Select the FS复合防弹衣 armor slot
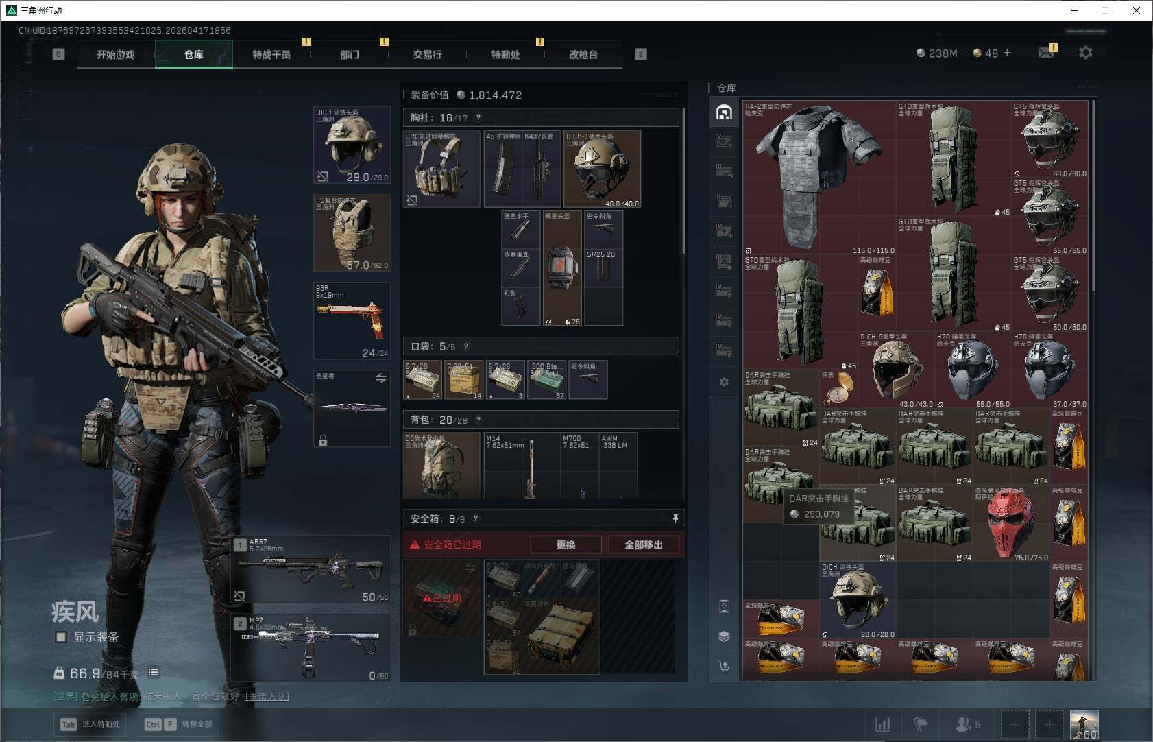 click(x=352, y=232)
